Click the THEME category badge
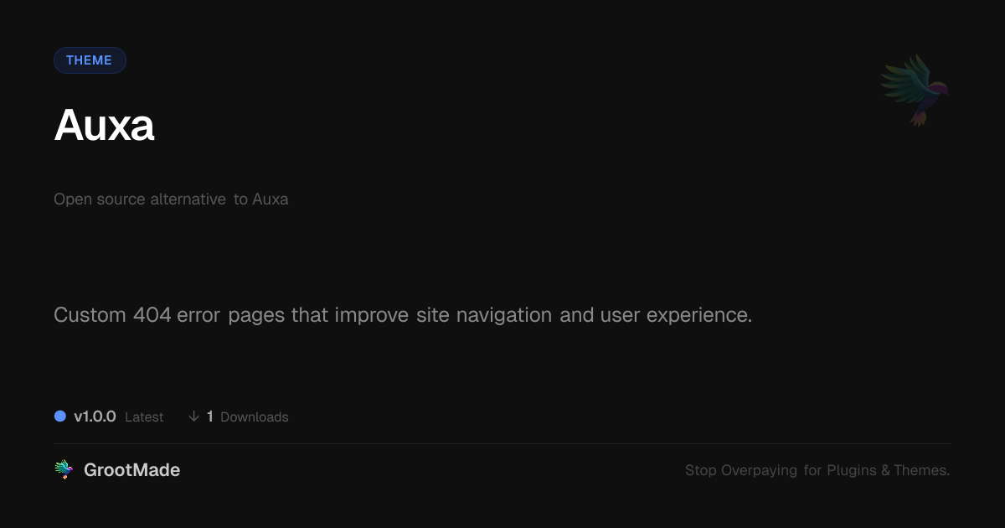The height and width of the screenshot is (528, 1005). (x=90, y=60)
